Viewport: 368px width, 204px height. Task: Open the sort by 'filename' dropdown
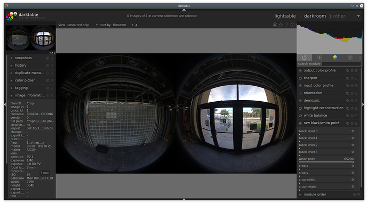[x=123, y=25]
